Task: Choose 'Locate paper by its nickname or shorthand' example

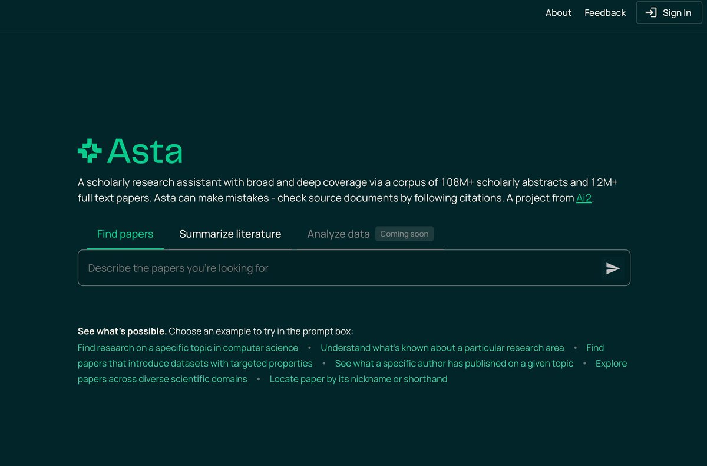Action: pyautogui.click(x=358, y=379)
